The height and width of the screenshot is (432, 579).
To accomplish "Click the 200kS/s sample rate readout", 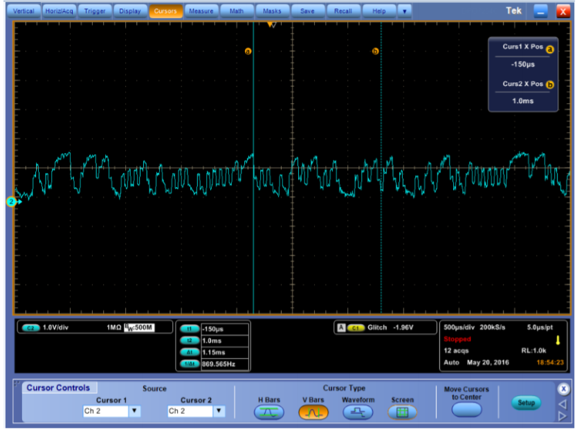I will click(x=493, y=327).
